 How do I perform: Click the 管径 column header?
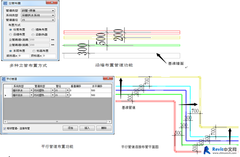click(x=62, y=86)
